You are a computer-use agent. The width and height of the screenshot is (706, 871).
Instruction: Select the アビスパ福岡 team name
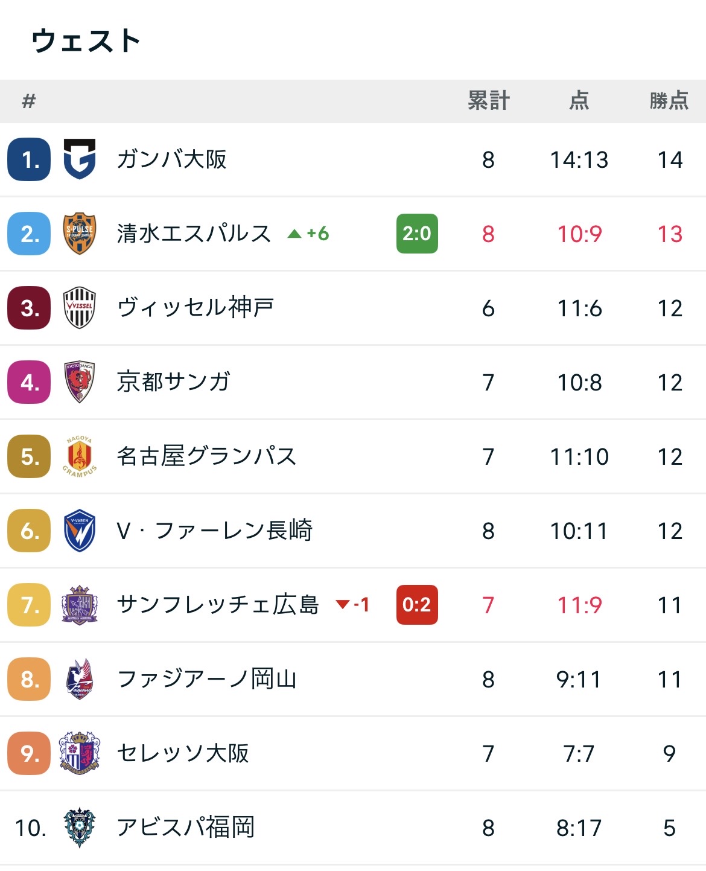186,828
